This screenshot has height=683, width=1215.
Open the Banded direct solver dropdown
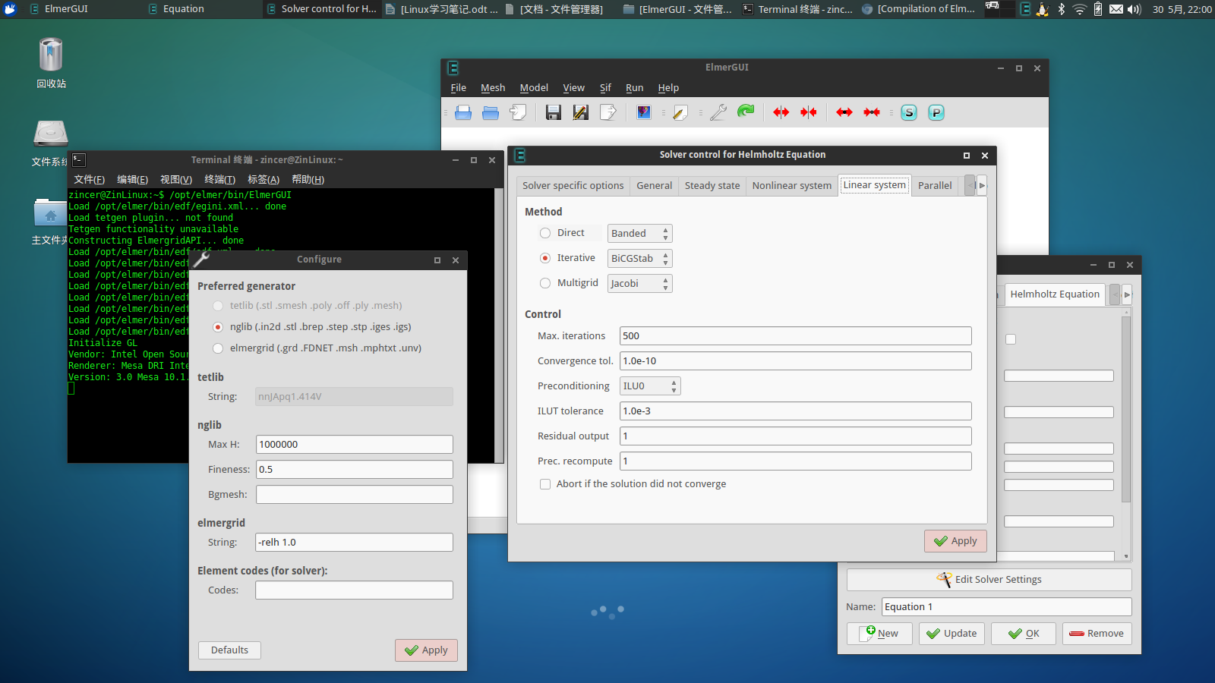[640, 234]
